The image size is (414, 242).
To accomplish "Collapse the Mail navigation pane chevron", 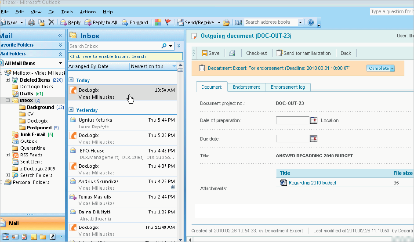I will [60, 36].
